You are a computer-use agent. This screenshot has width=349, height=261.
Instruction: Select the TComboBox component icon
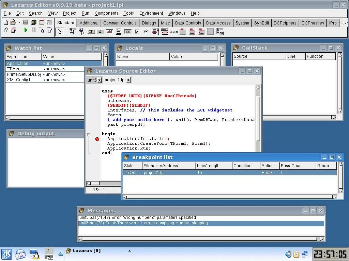tap(165, 32)
